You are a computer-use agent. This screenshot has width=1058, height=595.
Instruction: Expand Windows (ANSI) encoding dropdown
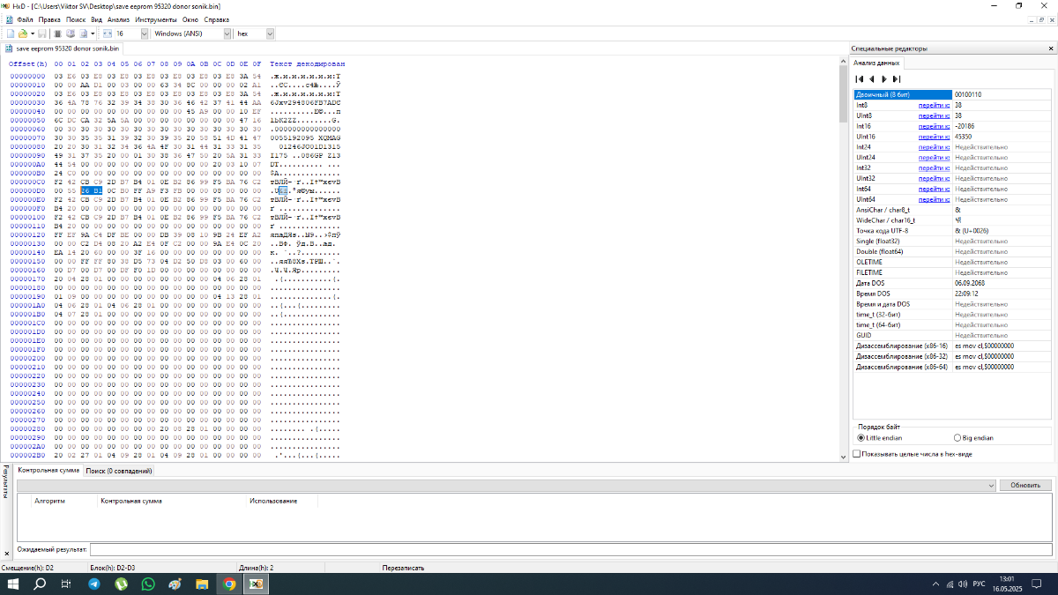coord(190,33)
